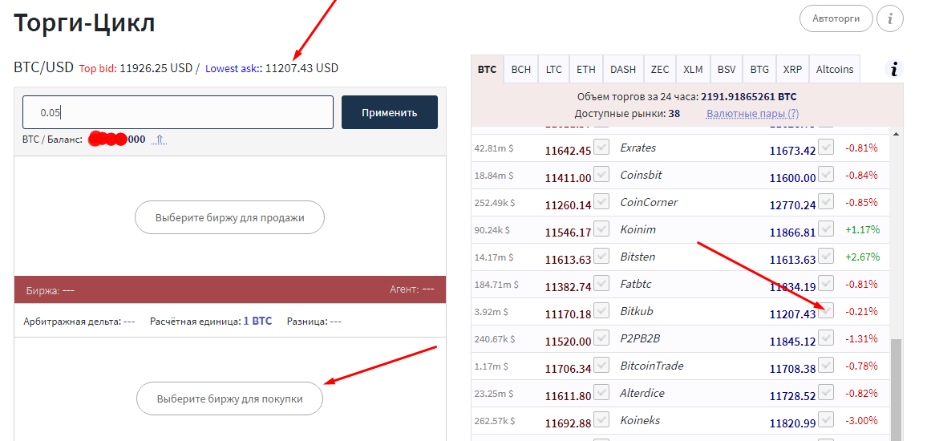Viewport: 931px width, 441px height.
Task: Check Exrates ask checkbox at 11673.42
Action: pos(826,148)
